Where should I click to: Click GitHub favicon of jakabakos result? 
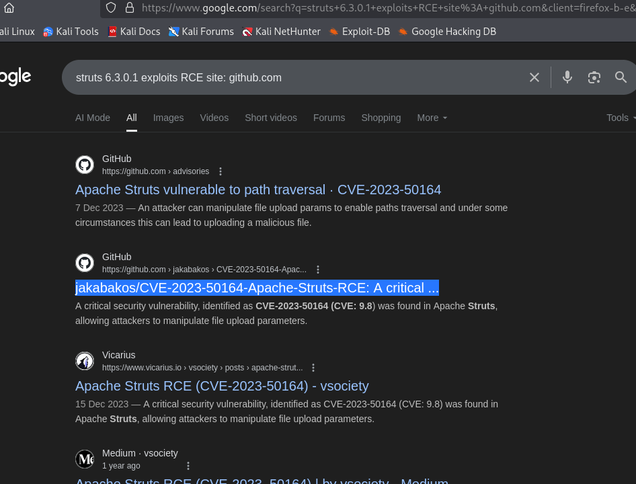tap(85, 263)
